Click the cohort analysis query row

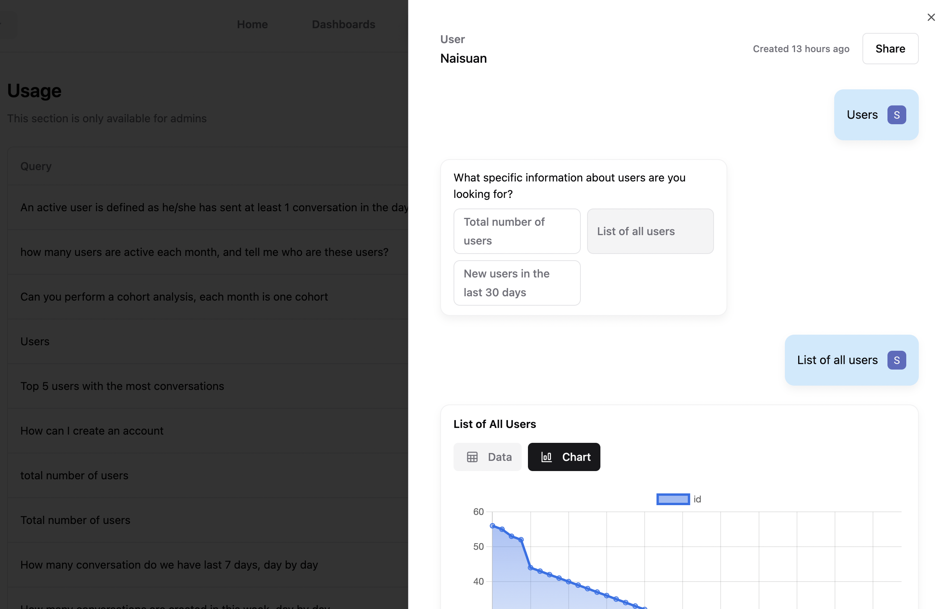[174, 297]
